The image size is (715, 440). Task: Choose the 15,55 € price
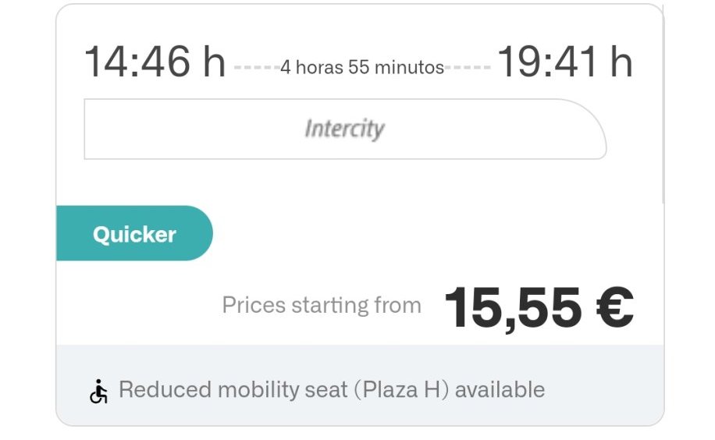(538, 307)
